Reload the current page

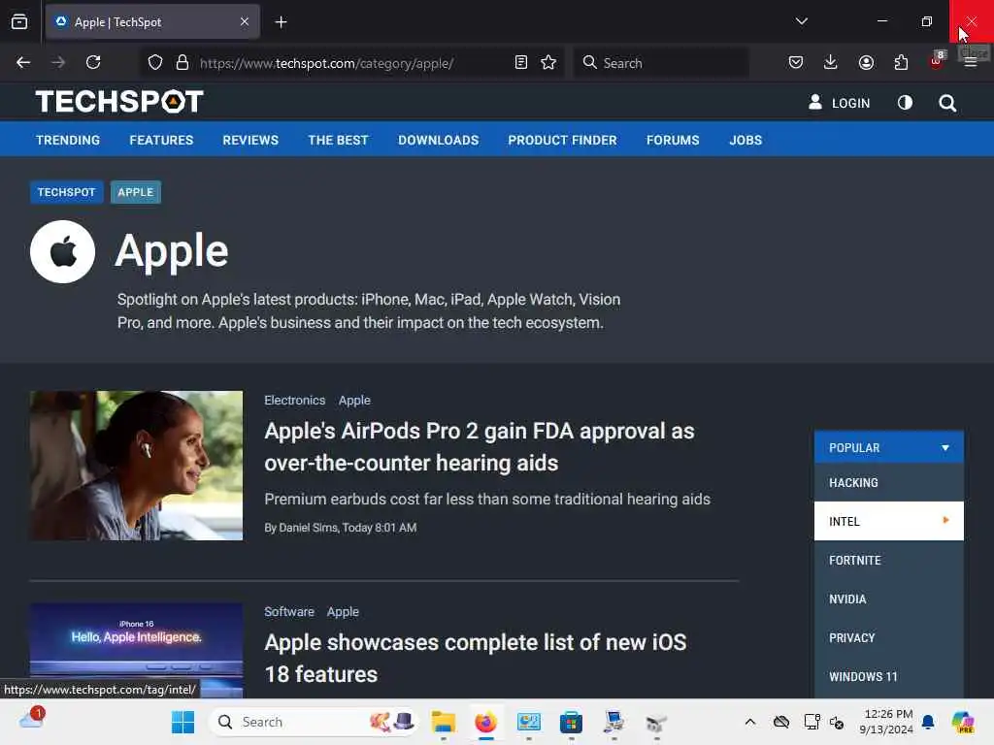(x=93, y=63)
